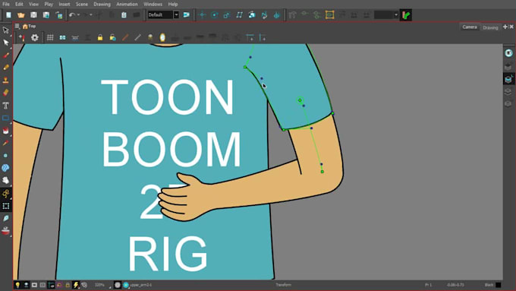Toggle the lightning bolt render icon
Image resolution: width=516 pixels, height=291 pixels.
click(x=76, y=285)
